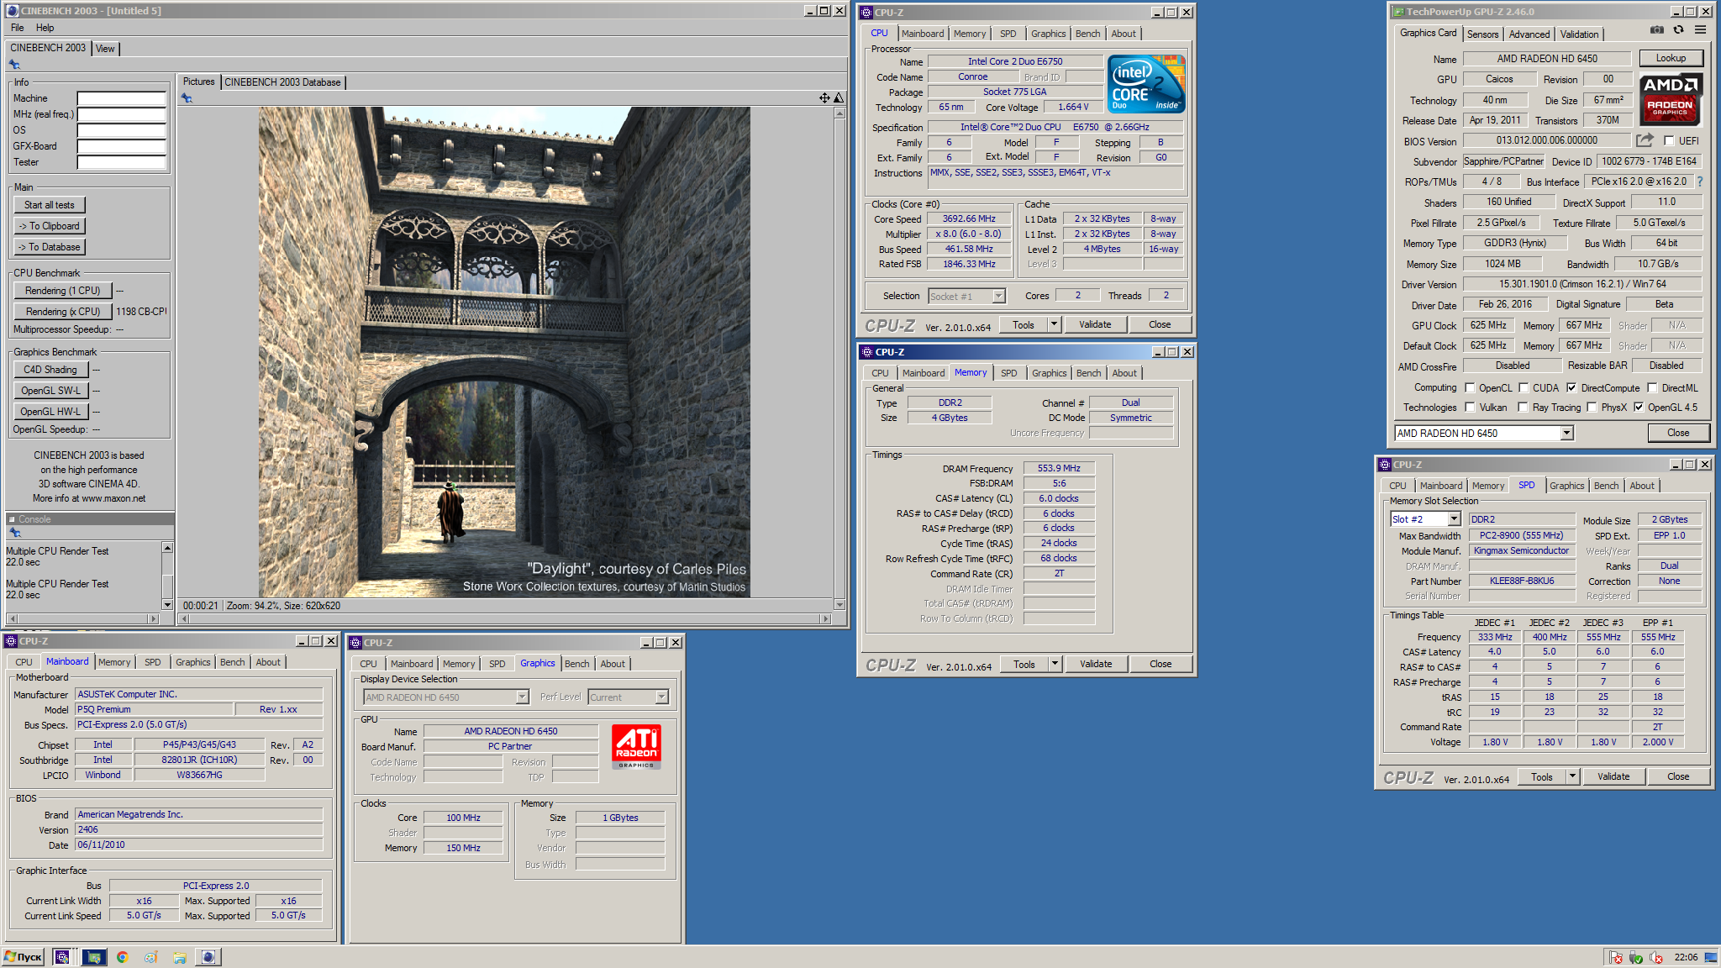The height and width of the screenshot is (968, 1721).
Task: Click Start all tests in CINEBENCH
Action: [50, 205]
